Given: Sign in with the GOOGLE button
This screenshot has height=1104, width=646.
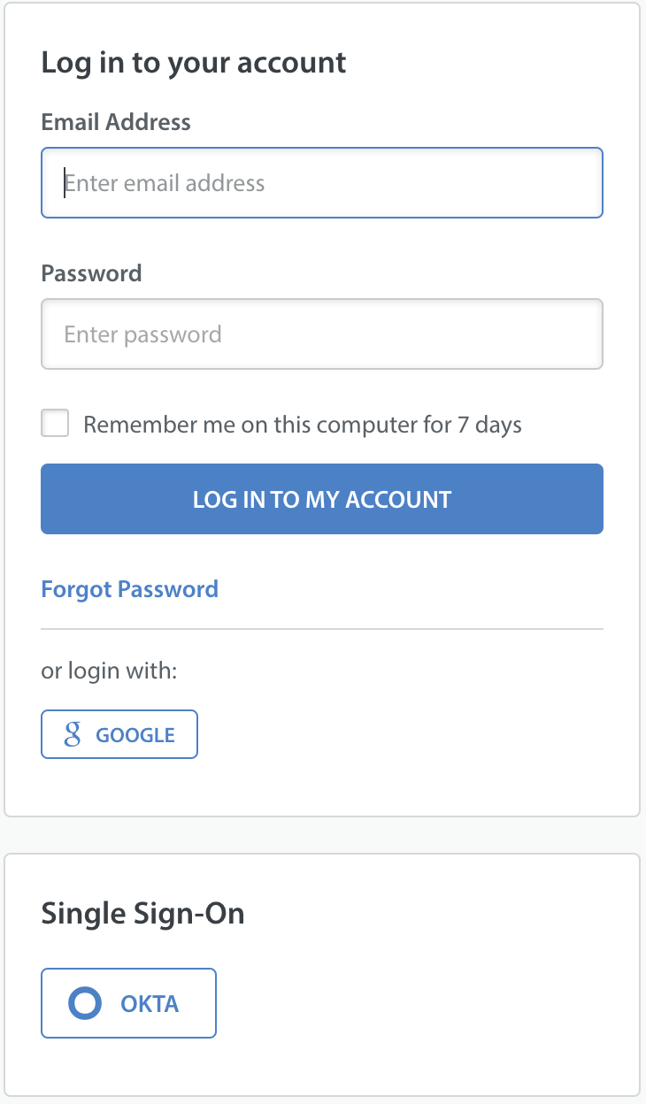Looking at the screenshot, I should (119, 734).
